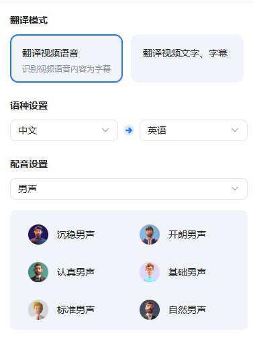Select the 基础男声 avatar with glasses
Image resolution: width=253 pixels, height=338 pixels.
(150, 272)
